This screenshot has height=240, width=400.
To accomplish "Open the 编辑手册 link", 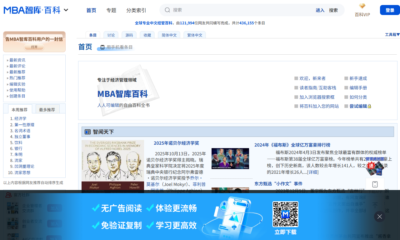I will [x=358, y=88].
